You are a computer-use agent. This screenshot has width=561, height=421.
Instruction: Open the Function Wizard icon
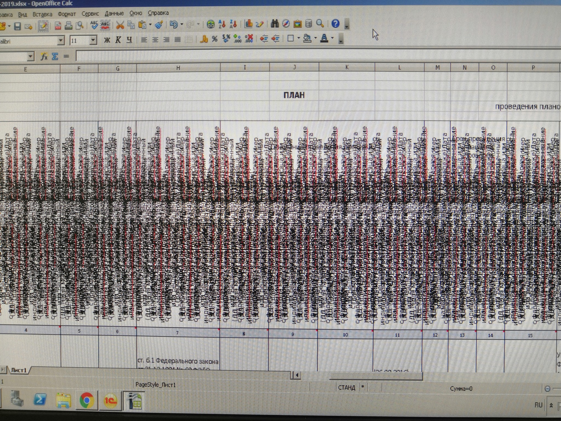tap(44, 56)
